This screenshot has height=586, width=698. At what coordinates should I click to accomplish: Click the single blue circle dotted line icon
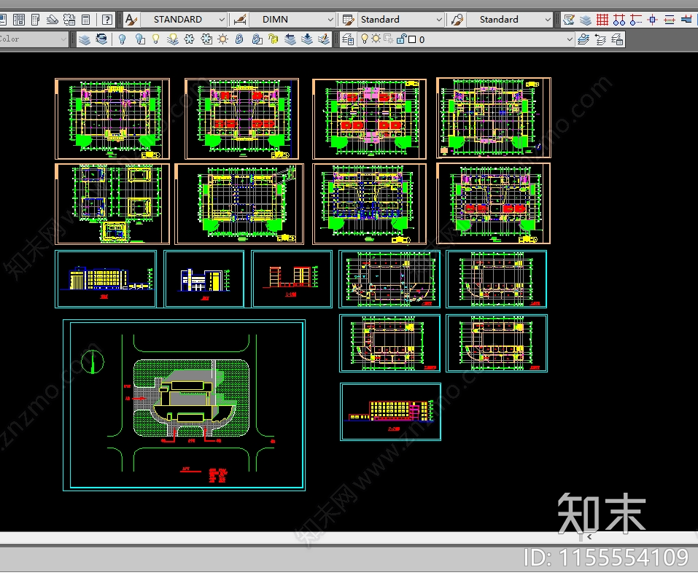click(x=636, y=20)
